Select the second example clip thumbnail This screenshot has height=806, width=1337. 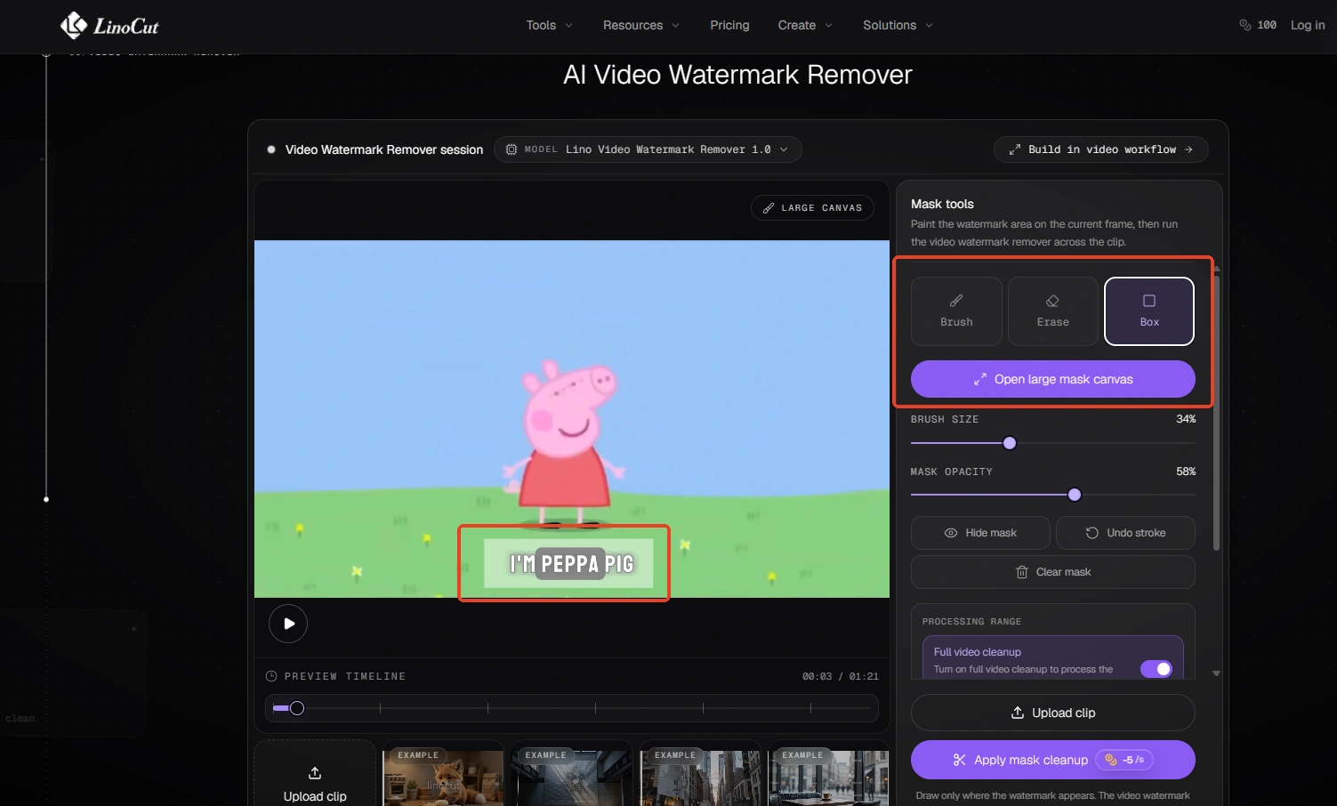click(x=571, y=773)
